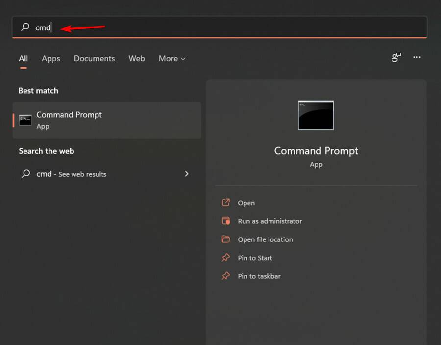Open the search feedback icon at top right

point(396,58)
